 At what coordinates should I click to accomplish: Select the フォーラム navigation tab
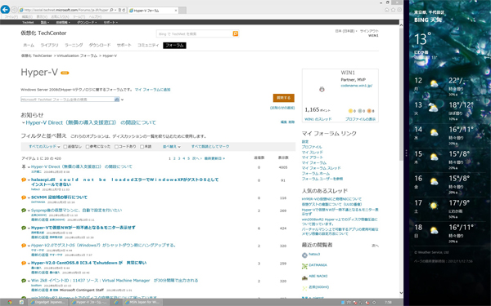point(174,45)
